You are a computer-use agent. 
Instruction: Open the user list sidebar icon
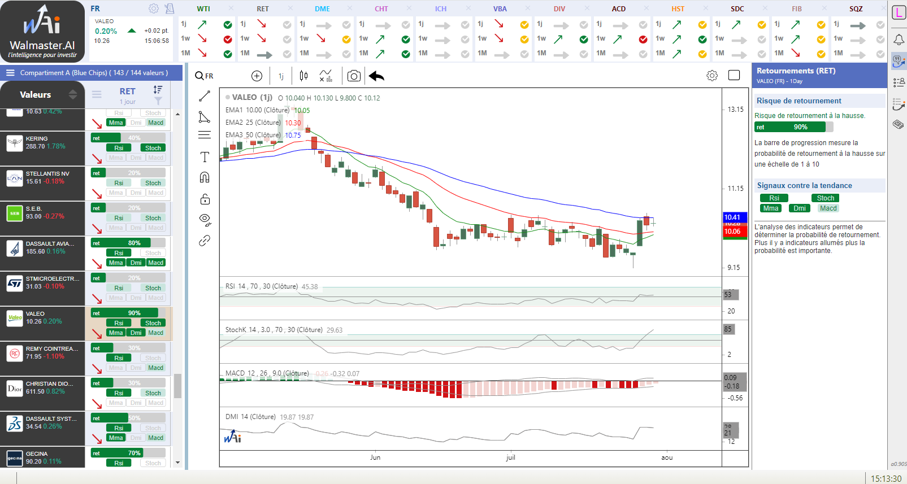coord(899,82)
